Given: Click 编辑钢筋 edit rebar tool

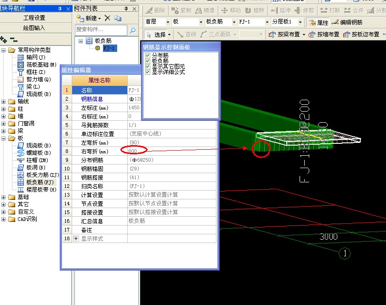Looking at the screenshot, I should pyautogui.click(x=347, y=23).
